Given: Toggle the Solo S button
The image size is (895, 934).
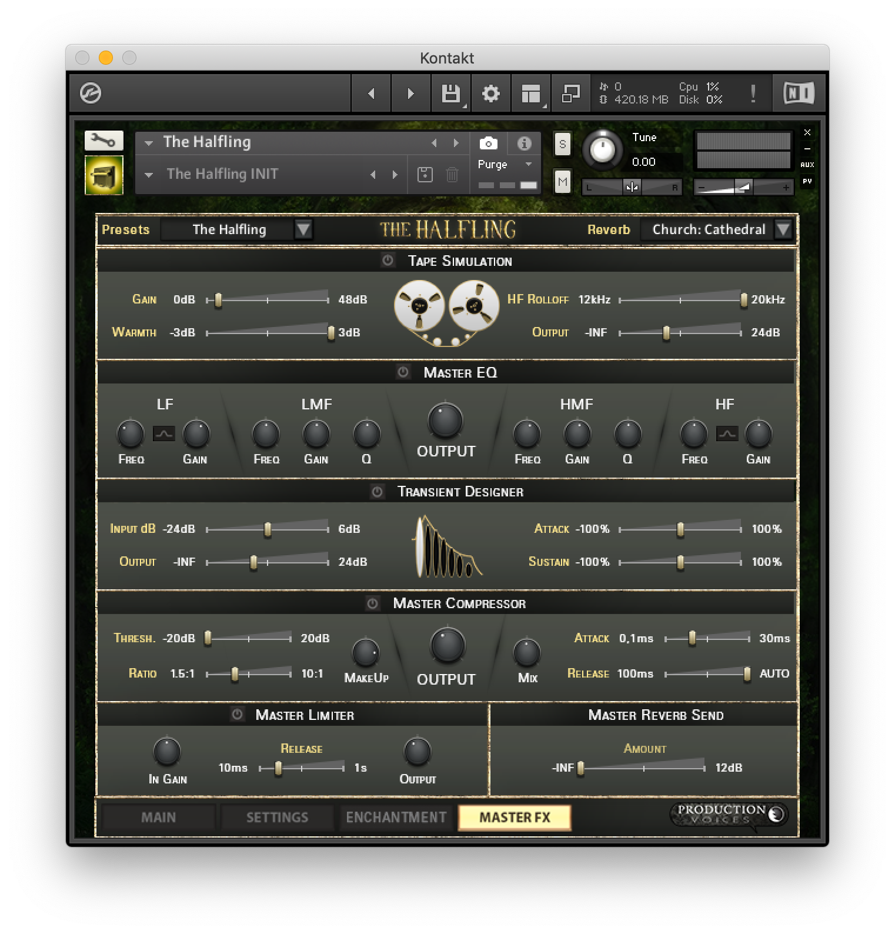Looking at the screenshot, I should 563,144.
